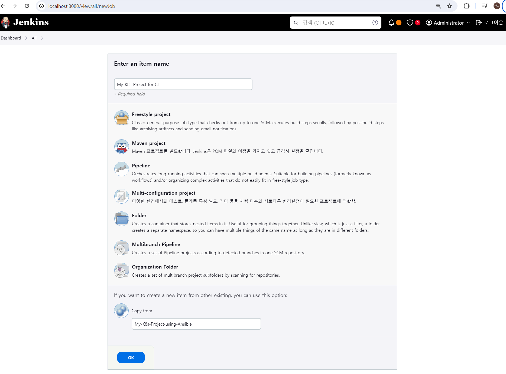Click the OK button

pyautogui.click(x=131, y=358)
